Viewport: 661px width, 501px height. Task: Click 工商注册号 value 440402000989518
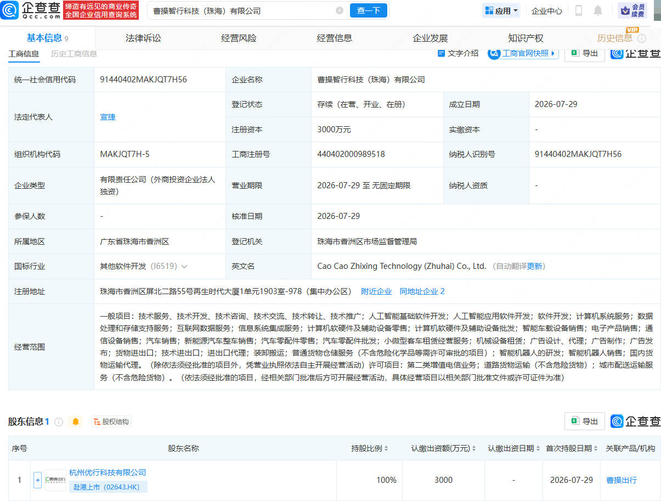coord(351,154)
